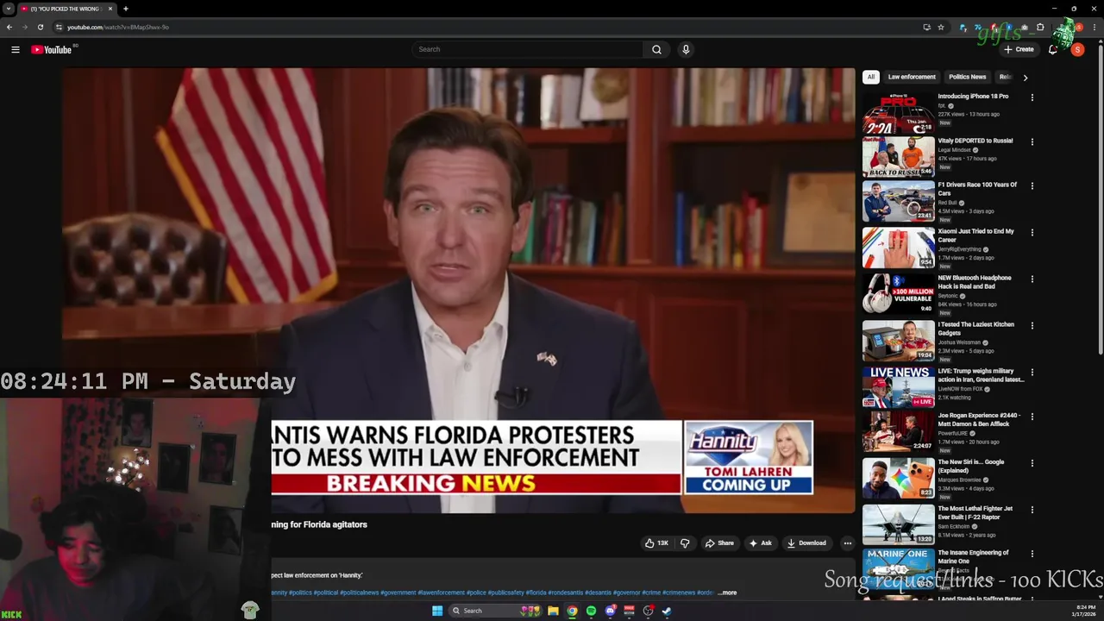The height and width of the screenshot is (621, 1104).
Task: Open options menu for Vitaly DEPORTED video
Action: [x=1032, y=141]
